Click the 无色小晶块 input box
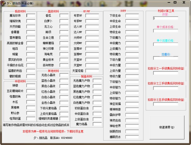191x145 pixels. pos(64,75)
